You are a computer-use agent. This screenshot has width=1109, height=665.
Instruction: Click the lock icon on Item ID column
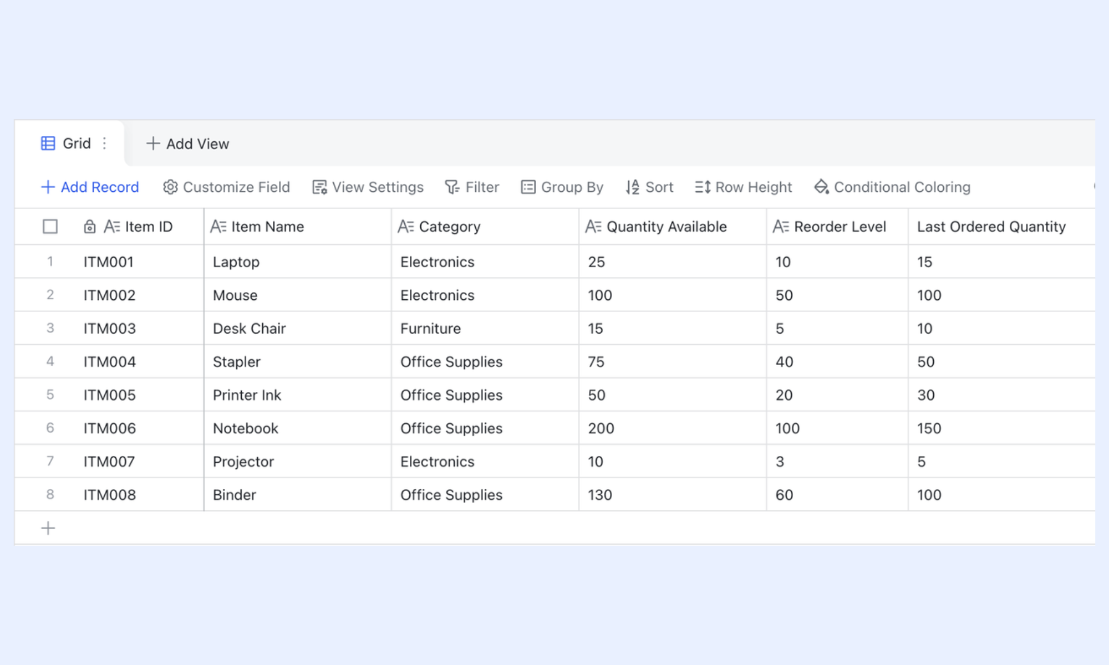[89, 227]
